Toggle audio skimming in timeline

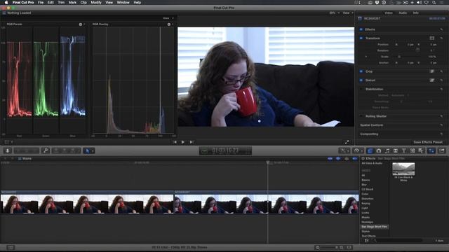(338, 158)
